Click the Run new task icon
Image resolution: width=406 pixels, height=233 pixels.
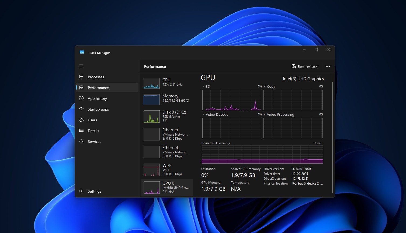294,66
